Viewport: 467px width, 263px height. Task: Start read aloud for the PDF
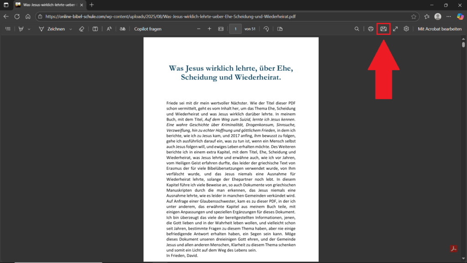pos(109,29)
